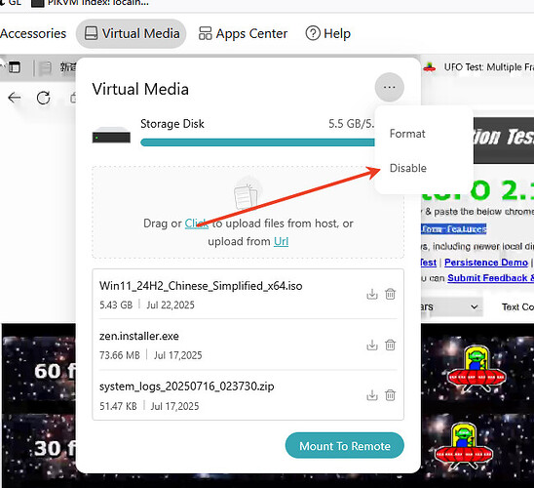534x488 pixels.
Task: Choose Format from the options menu
Action: (407, 134)
